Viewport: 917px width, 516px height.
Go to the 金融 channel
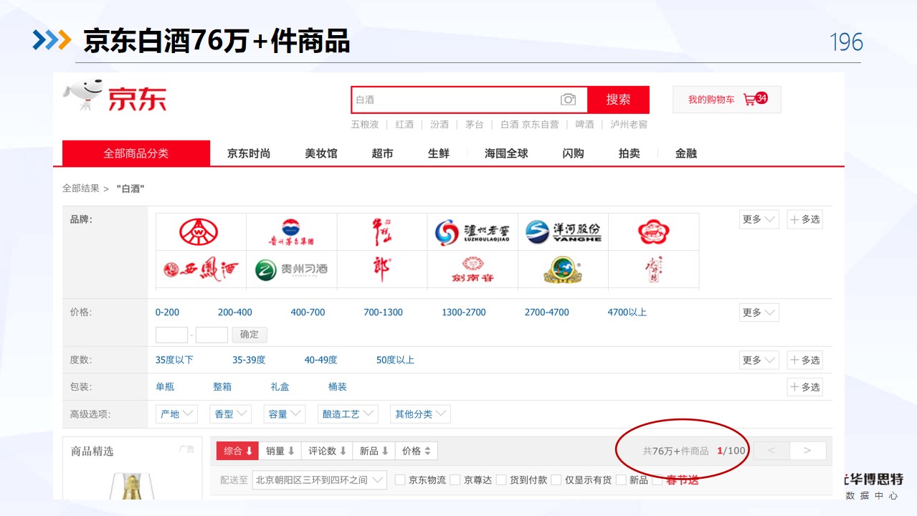pyautogui.click(x=686, y=153)
